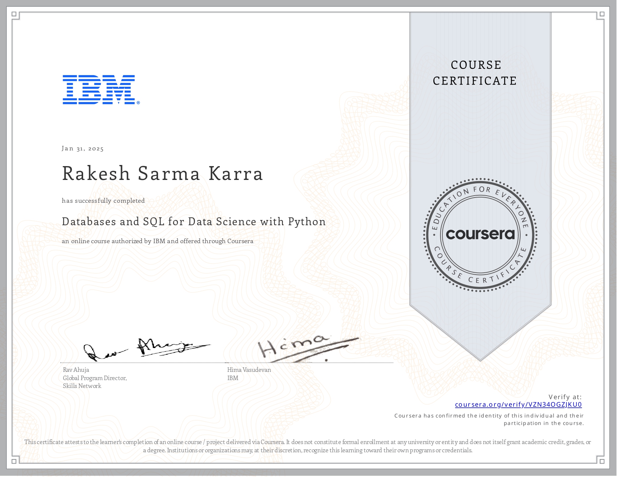This screenshot has width=618, height=477.
Task: Open the coursera.org/verify/VZN34OGZJKU0 verification link
Action: 518,405
